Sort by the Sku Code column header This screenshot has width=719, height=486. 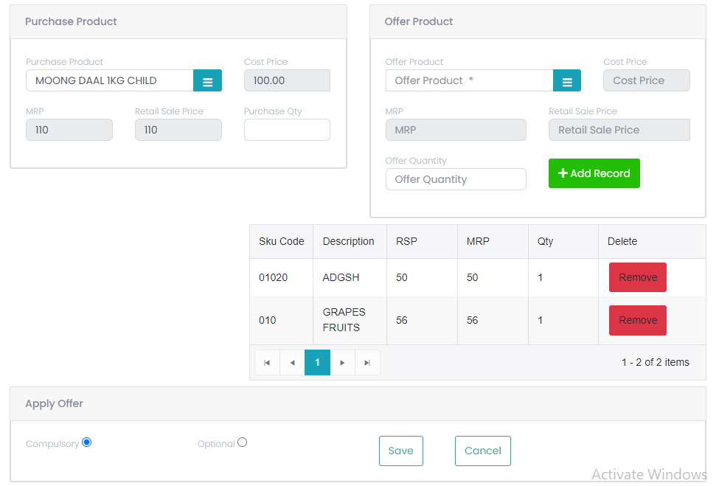pos(281,241)
